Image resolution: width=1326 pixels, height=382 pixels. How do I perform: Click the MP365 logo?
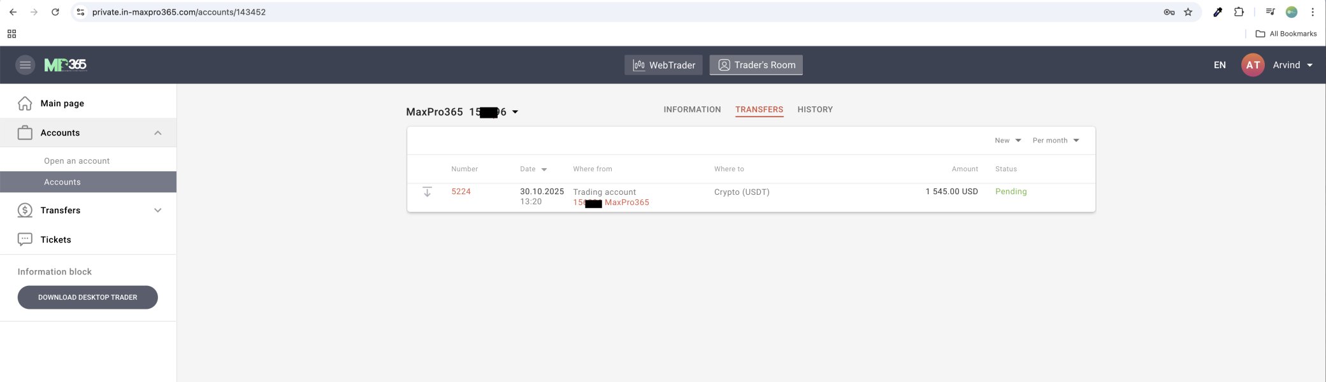coord(65,65)
